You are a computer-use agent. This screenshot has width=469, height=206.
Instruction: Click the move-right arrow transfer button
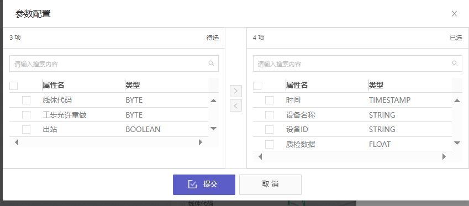(x=236, y=91)
